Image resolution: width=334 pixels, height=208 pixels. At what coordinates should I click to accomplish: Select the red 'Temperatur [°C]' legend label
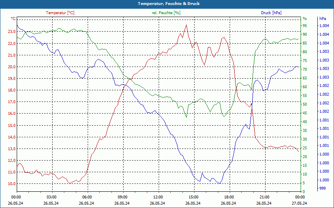tap(60, 13)
